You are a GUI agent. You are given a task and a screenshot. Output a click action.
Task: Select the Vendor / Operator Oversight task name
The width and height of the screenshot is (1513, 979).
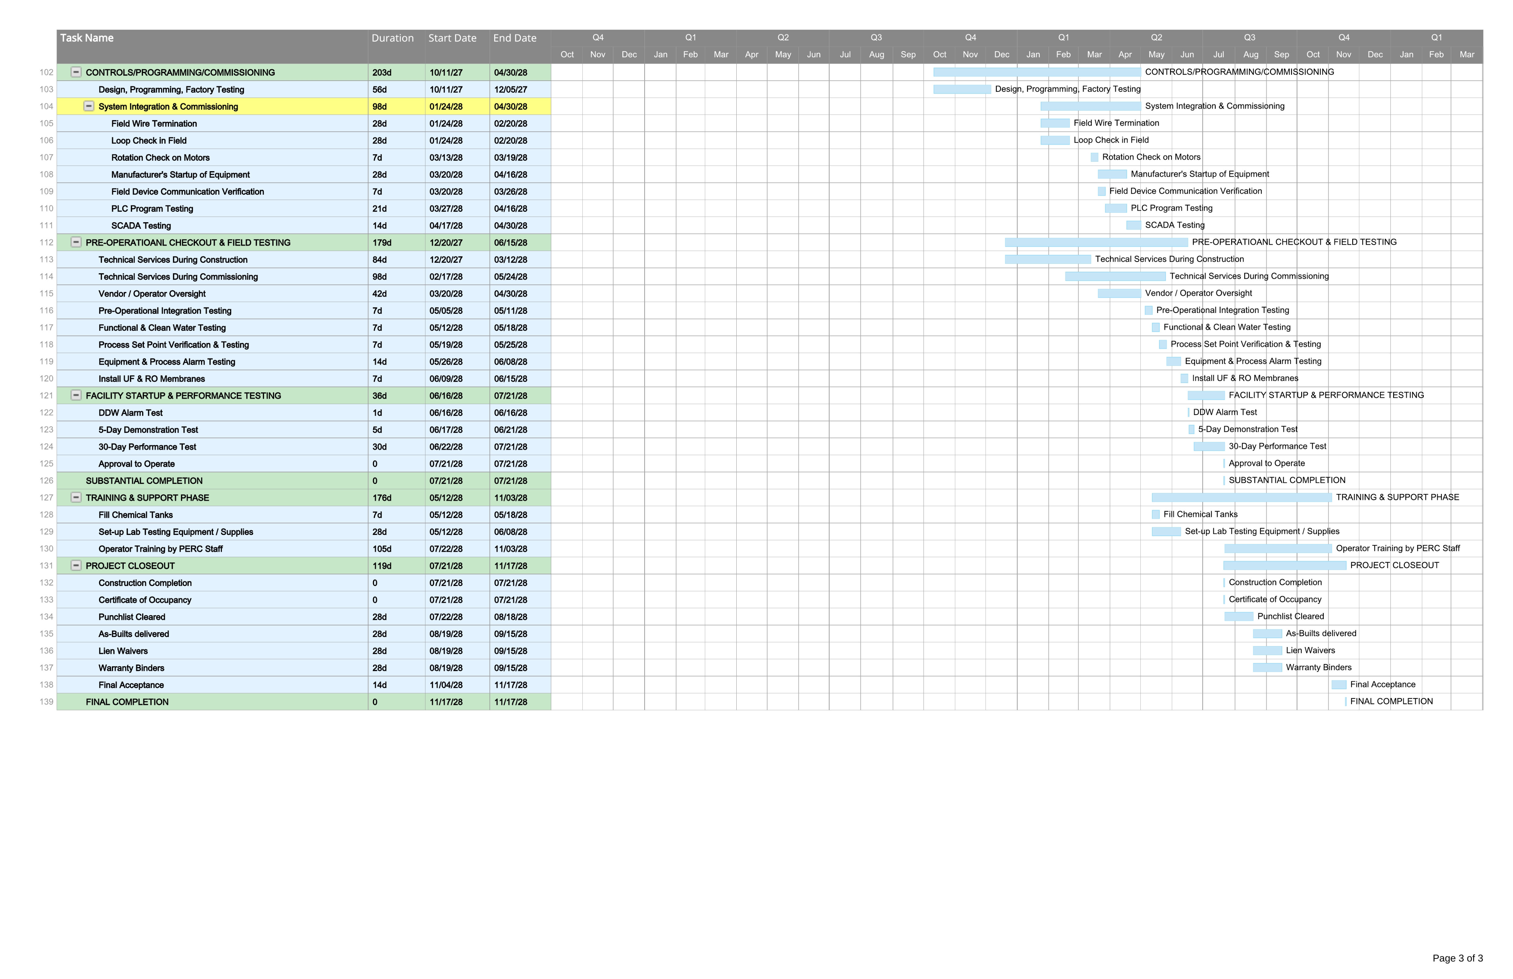[152, 294]
